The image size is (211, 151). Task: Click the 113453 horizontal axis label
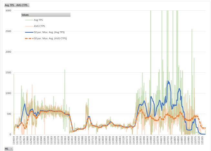click(x=72, y=140)
